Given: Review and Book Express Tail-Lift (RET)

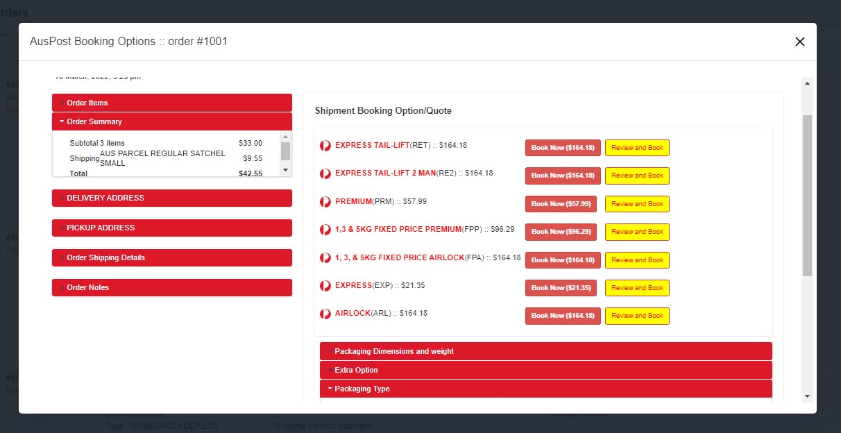Looking at the screenshot, I should [637, 148].
